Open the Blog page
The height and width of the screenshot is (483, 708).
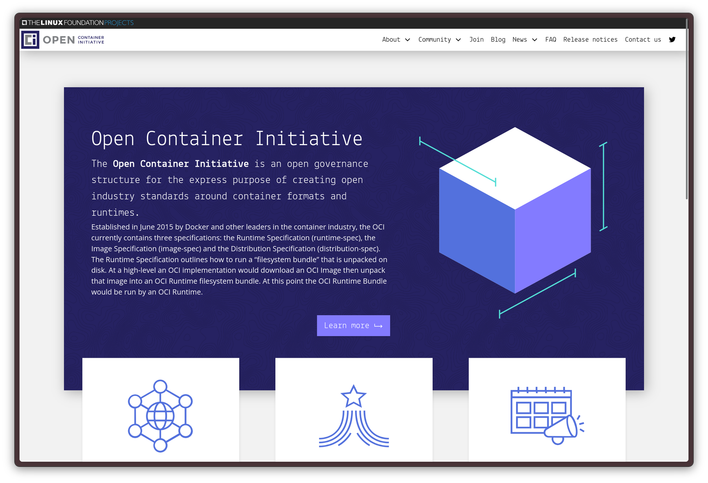click(498, 40)
